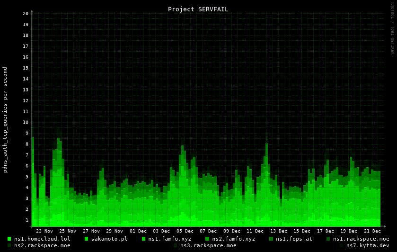397x252 pixels.
Task: Click the ns7.kytta.dev legend color square
Action: (x=342, y=245)
